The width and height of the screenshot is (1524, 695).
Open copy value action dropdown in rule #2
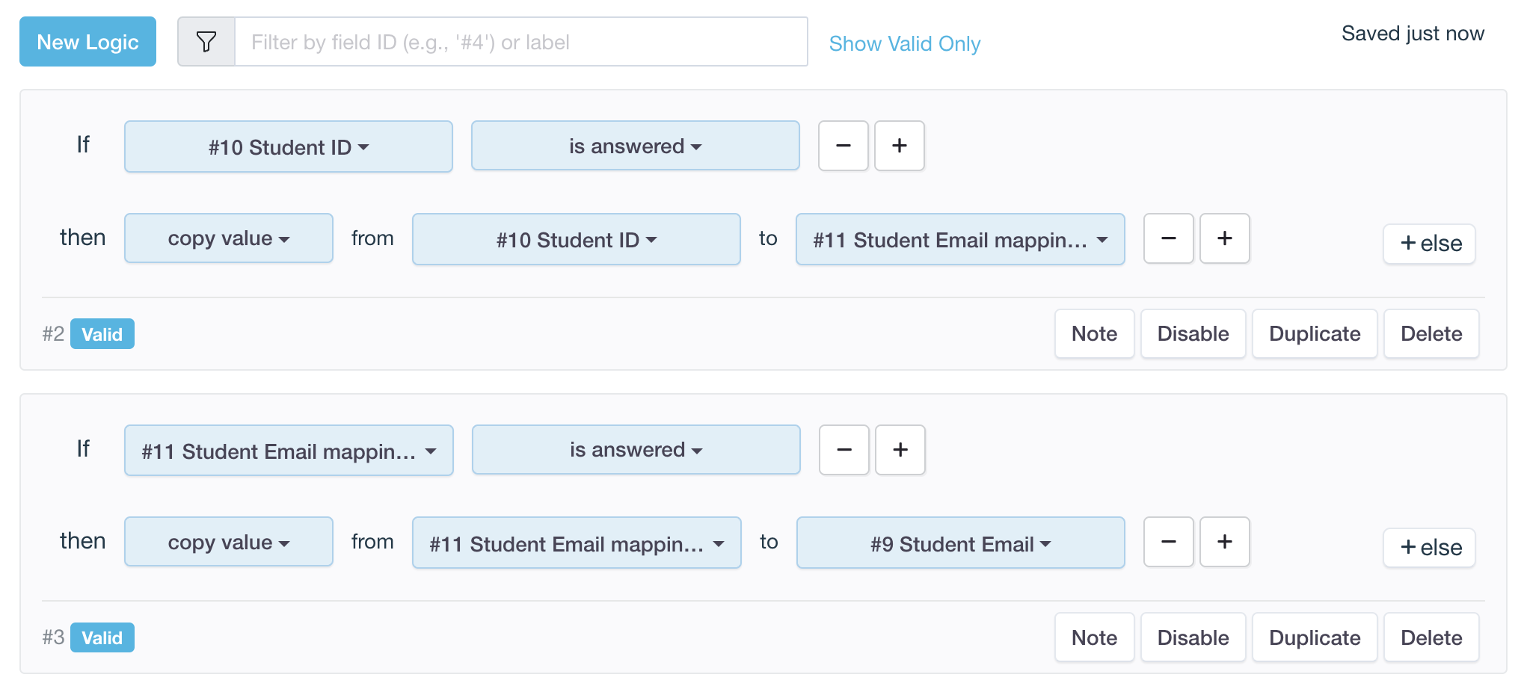coord(228,238)
